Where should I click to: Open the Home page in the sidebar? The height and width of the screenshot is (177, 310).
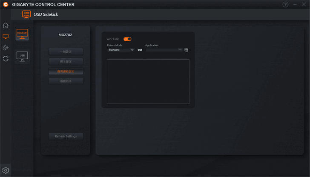(x=6, y=26)
